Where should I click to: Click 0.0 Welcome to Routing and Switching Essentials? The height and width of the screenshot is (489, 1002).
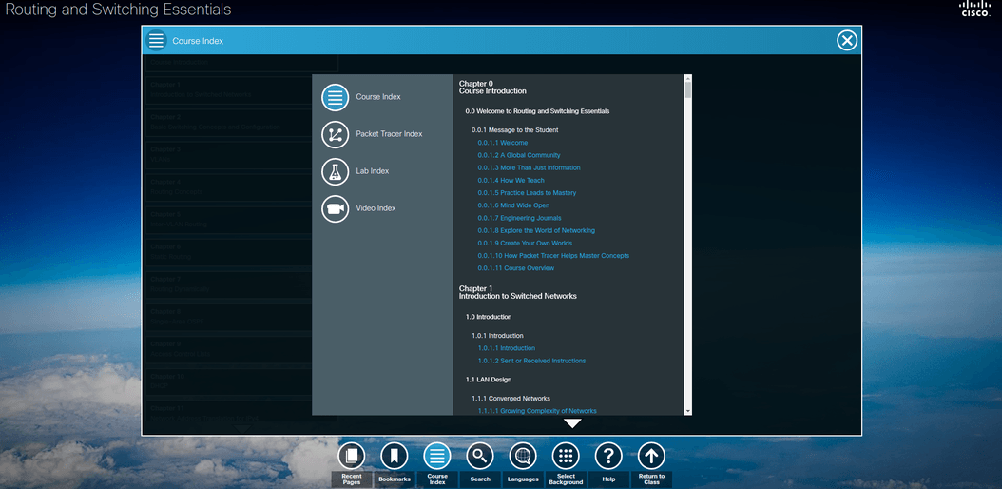tap(537, 111)
